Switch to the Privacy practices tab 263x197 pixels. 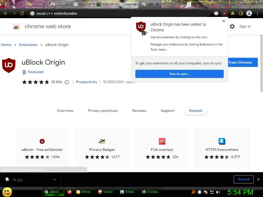click(x=103, y=111)
